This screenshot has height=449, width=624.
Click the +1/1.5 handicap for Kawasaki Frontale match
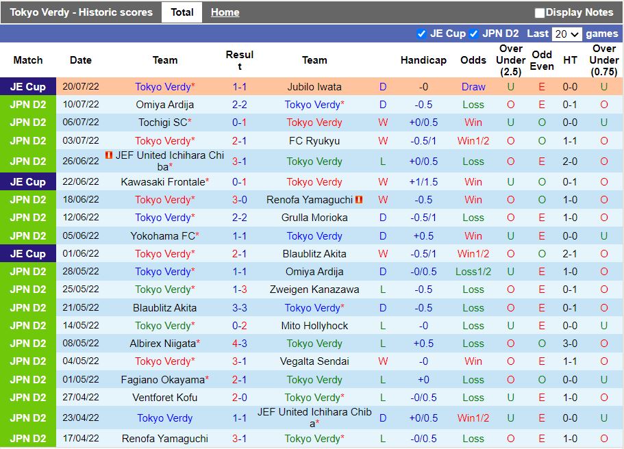[x=423, y=182]
